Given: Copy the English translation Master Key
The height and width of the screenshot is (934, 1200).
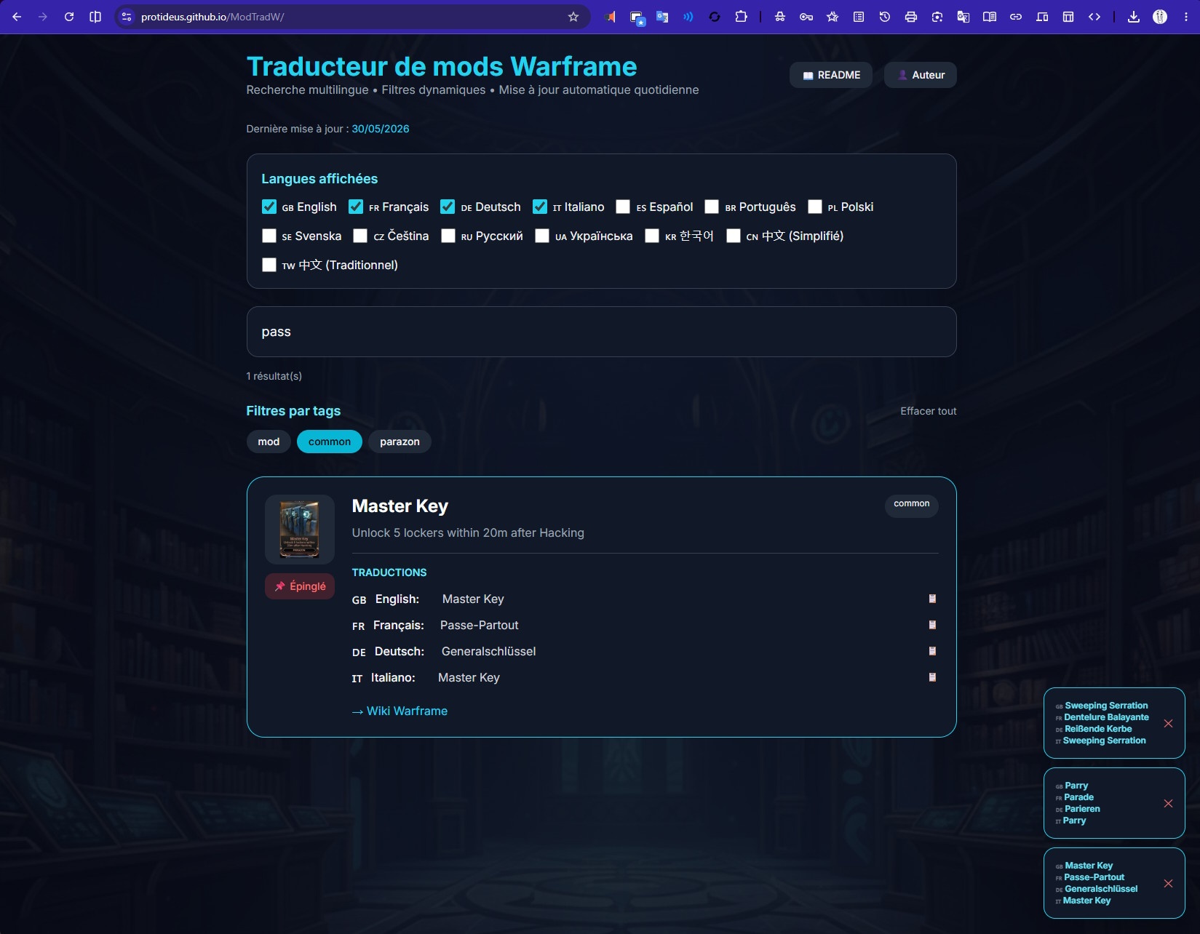Looking at the screenshot, I should coord(932,599).
